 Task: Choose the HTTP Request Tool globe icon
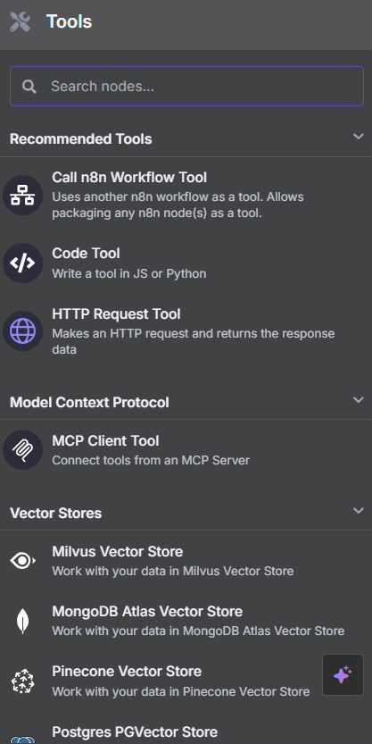pos(22,330)
